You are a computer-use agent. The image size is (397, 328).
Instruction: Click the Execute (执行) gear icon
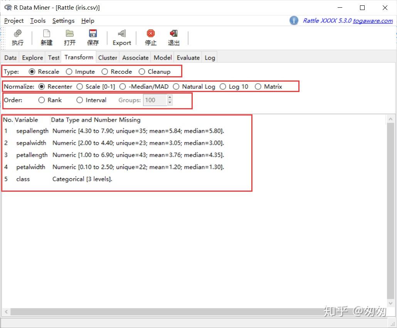[17, 33]
